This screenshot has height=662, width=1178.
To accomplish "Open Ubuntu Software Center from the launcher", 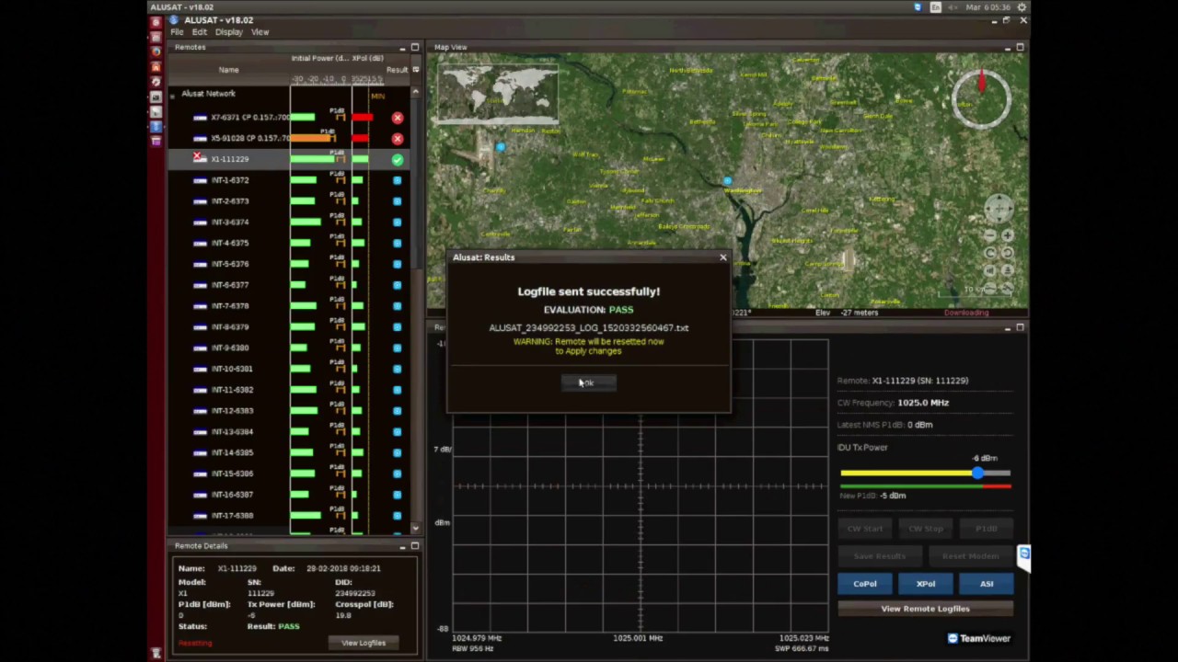I will (156, 67).
